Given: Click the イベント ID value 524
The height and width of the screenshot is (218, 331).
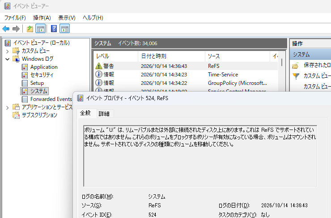Looking at the screenshot, I should pyautogui.click(x=153, y=215).
